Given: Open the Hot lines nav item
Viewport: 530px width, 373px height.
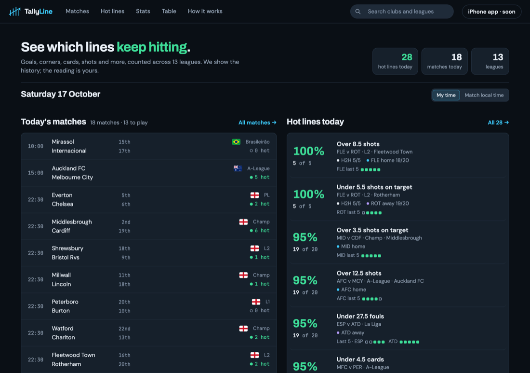Looking at the screenshot, I should pyautogui.click(x=113, y=11).
